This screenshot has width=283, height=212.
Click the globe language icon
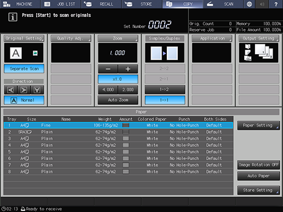coord(249,4)
